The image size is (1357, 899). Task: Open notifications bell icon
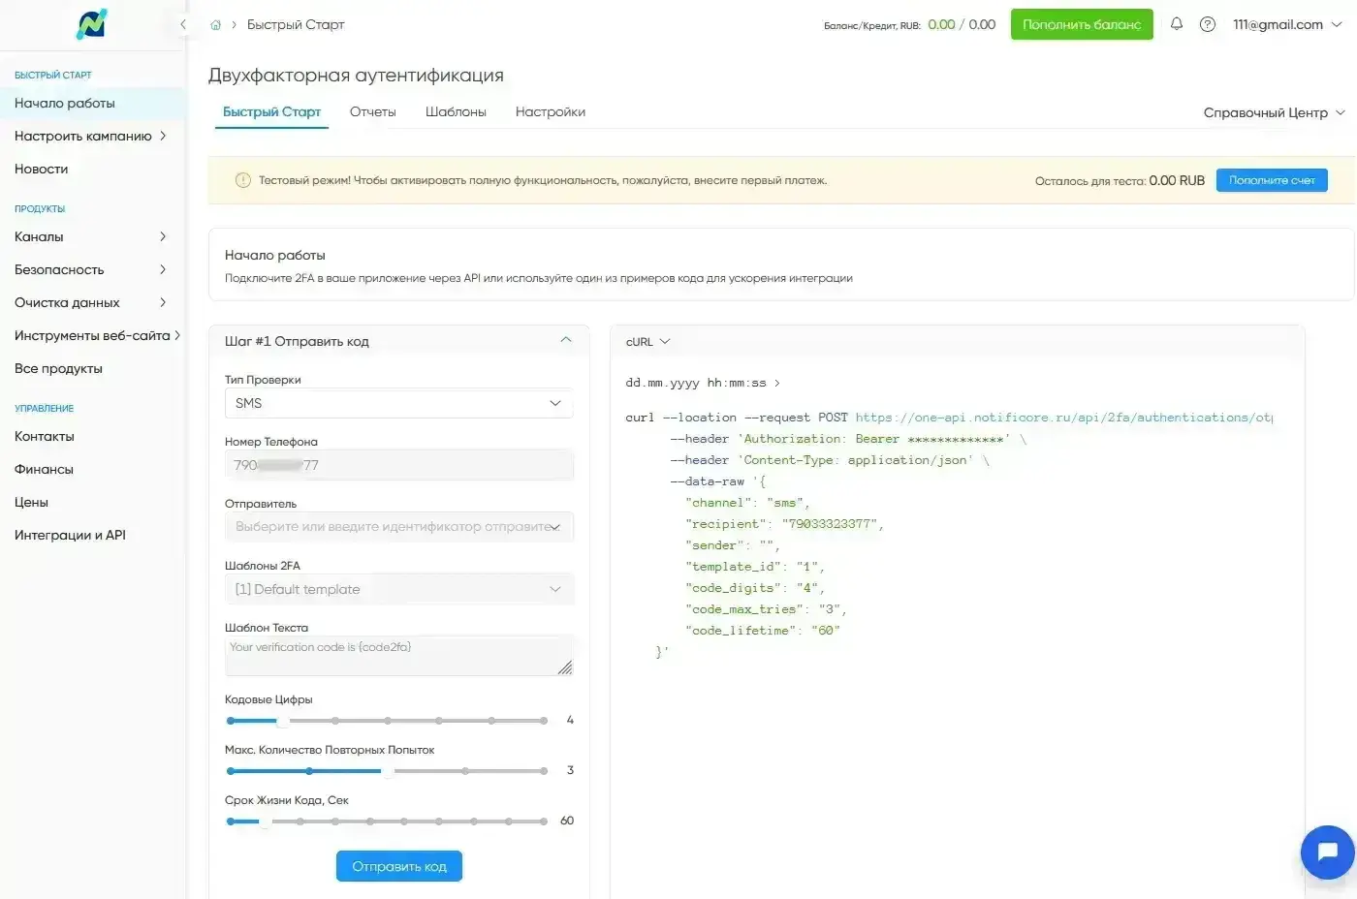click(1177, 24)
